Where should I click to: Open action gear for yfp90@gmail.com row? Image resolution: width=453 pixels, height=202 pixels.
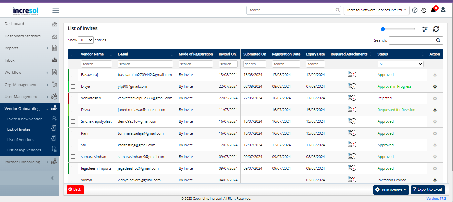[435, 87]
